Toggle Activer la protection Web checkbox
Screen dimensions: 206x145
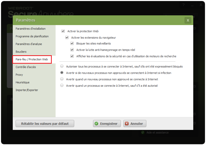point(63,31)
